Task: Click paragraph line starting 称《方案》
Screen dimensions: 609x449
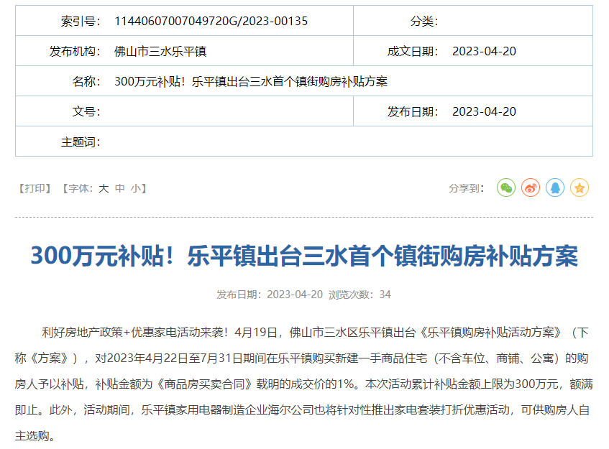Action: click(x=301, y=358)
